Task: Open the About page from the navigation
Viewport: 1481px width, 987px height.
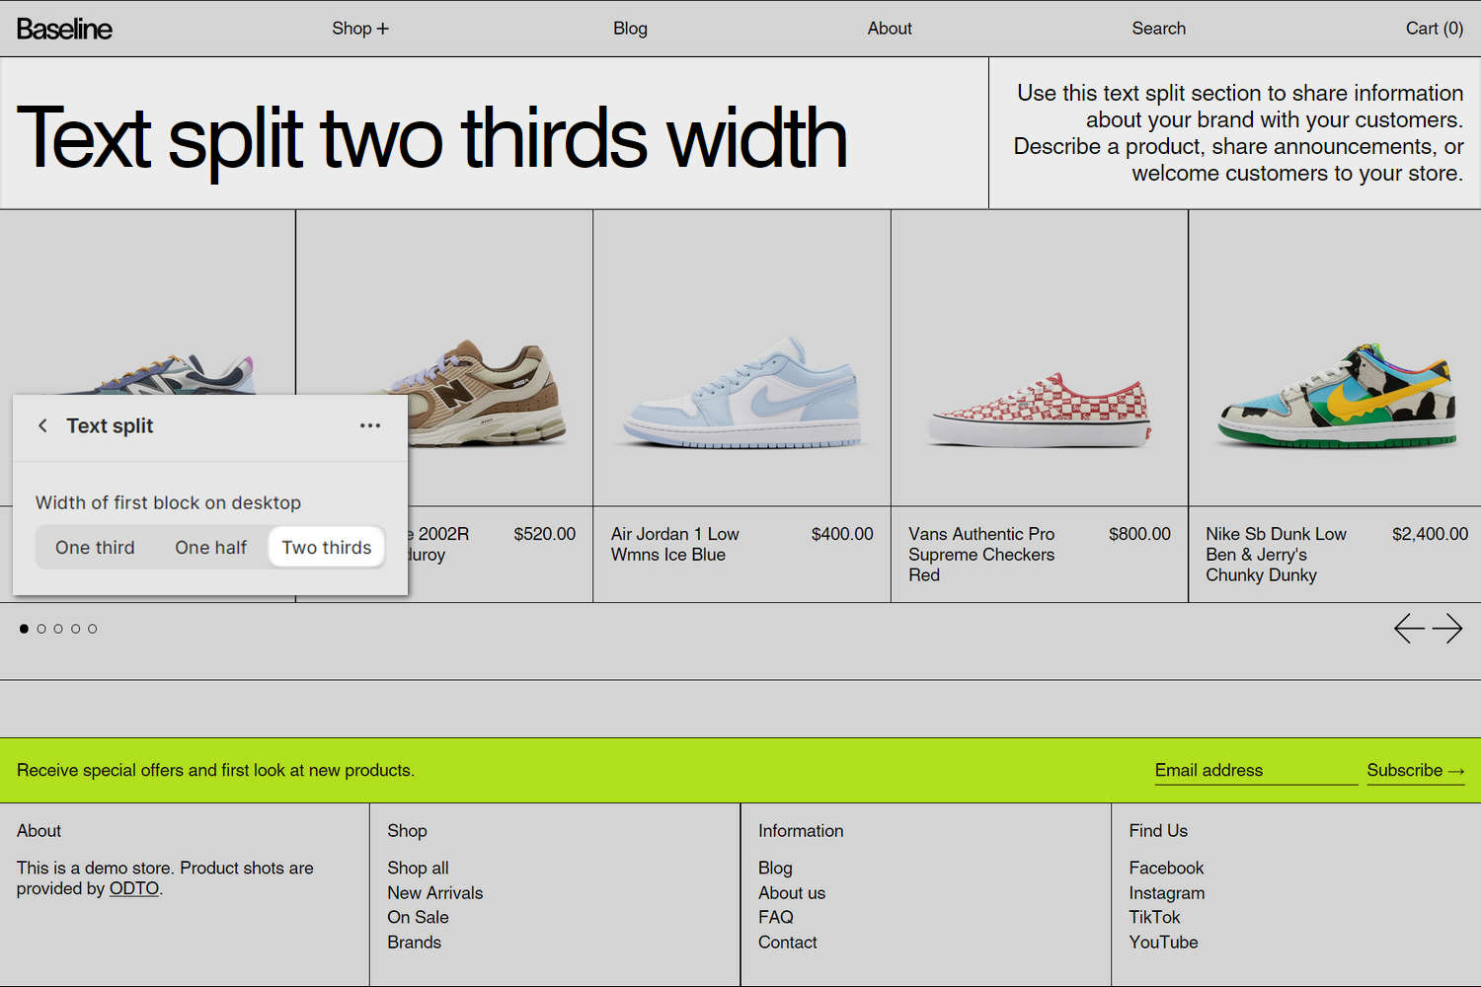Action: point(889,29)
